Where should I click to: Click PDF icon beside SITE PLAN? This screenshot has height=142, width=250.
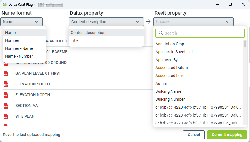click(x=6, y=117)
